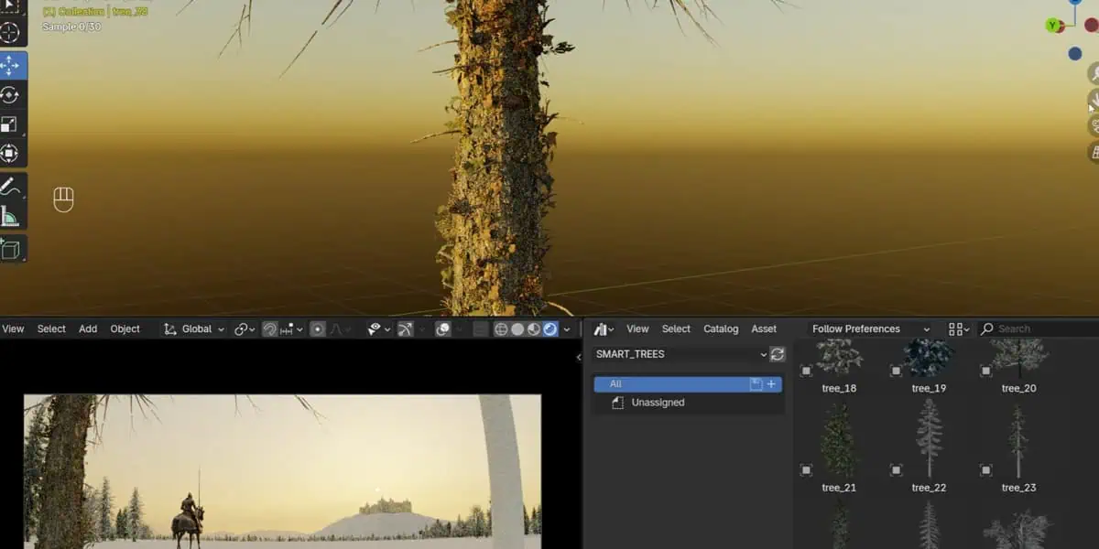1099x549 pixels.
Task: Open the Object menu in viewport header
Action: pos(125,329)
